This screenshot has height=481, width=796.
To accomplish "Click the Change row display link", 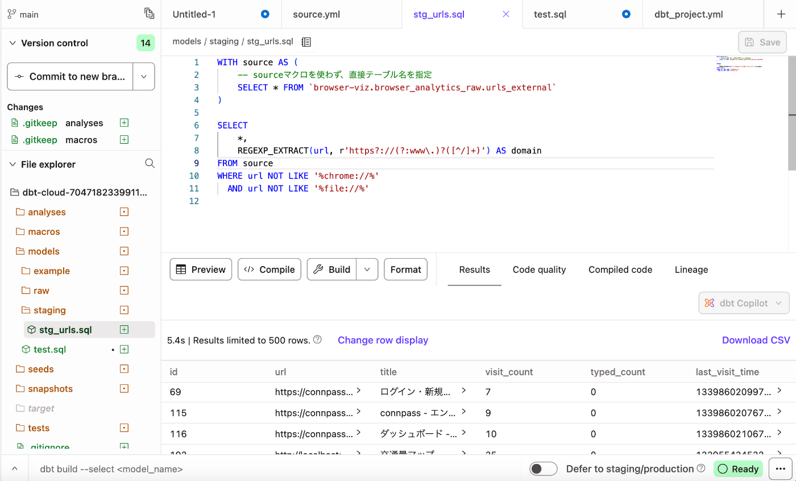I will [x=383, y=340].
